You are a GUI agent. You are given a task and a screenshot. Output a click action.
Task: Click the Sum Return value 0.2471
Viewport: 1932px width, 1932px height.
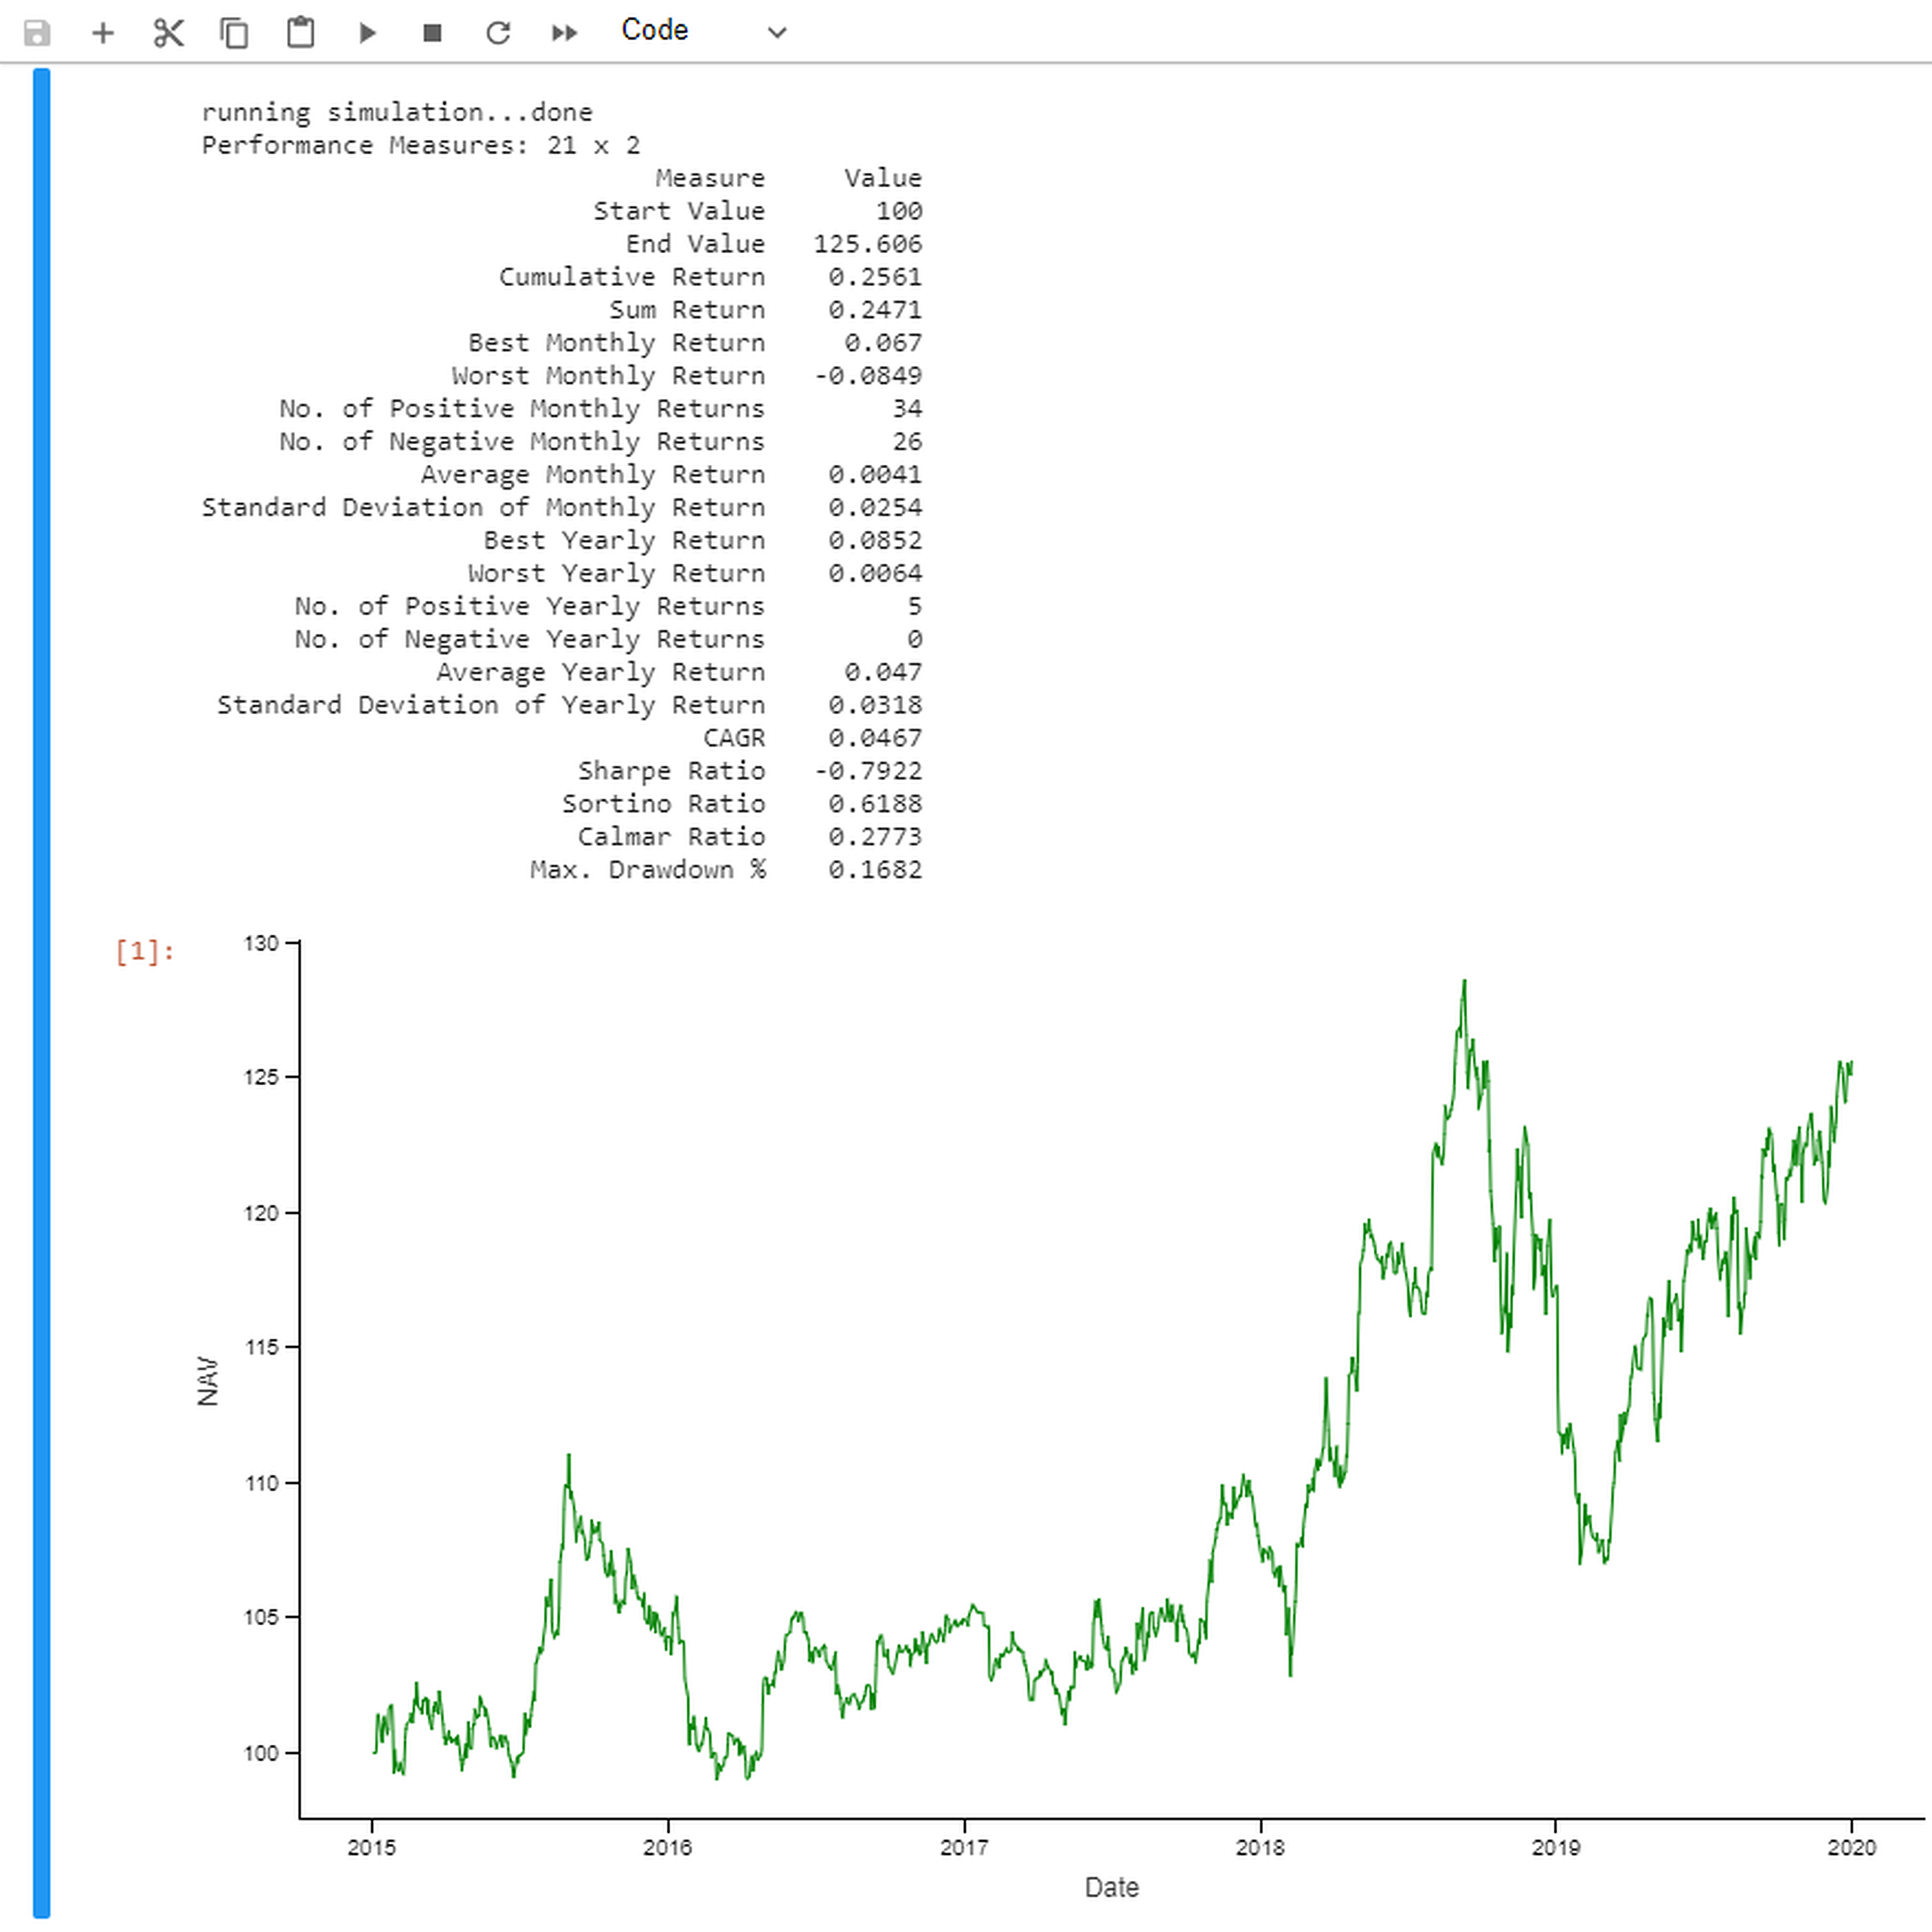click(x=875, y=310)
